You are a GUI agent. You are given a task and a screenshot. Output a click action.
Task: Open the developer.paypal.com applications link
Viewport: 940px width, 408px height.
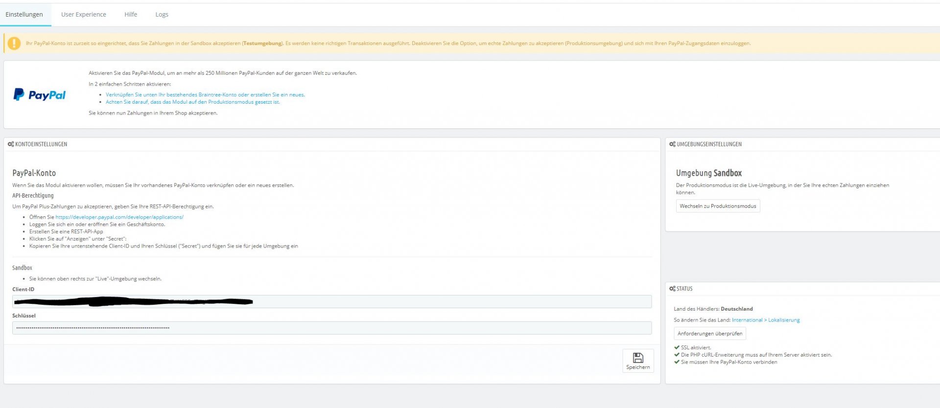coord(119,217)
